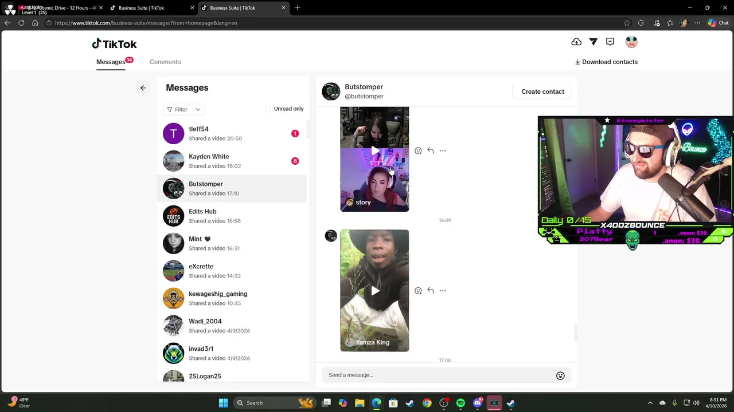734x412 pixels.
Task: Play the Yamza King shared video
Action: [x=374, y=291]
